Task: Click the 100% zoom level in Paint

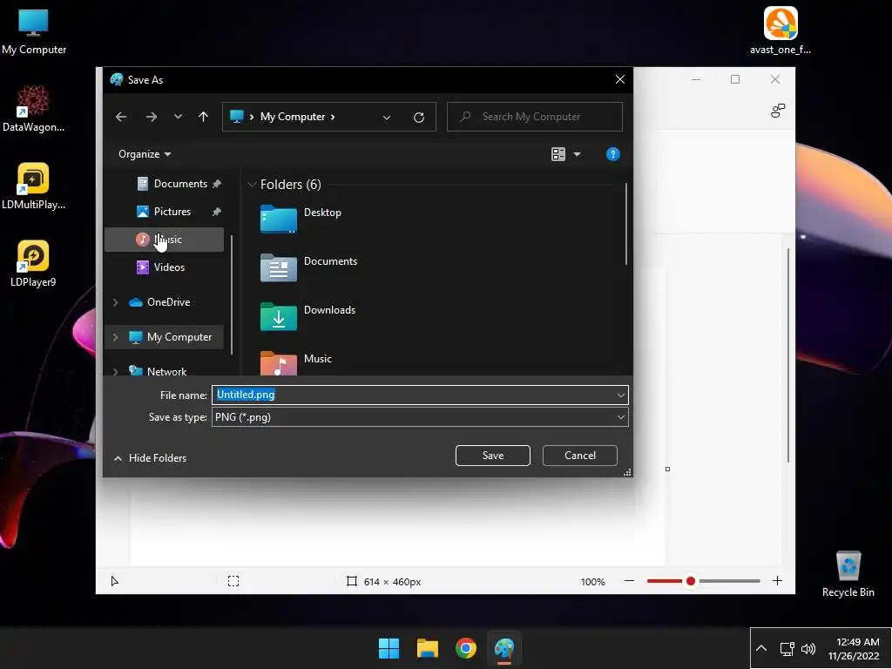Action: click(x=592, y=582)
